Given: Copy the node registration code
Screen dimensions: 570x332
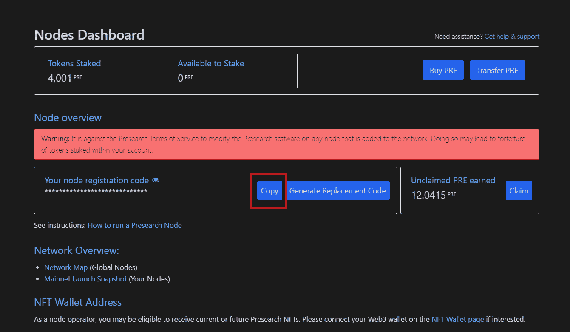Looking at the screenshot, I should coord(269,190).
